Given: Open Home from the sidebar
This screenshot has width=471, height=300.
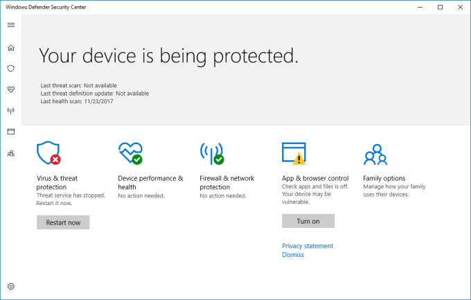Looking at the screenshot, I should [10, 48].
